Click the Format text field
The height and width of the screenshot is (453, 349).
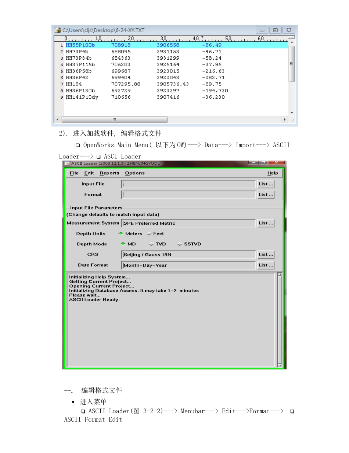(x=188, y=194)
